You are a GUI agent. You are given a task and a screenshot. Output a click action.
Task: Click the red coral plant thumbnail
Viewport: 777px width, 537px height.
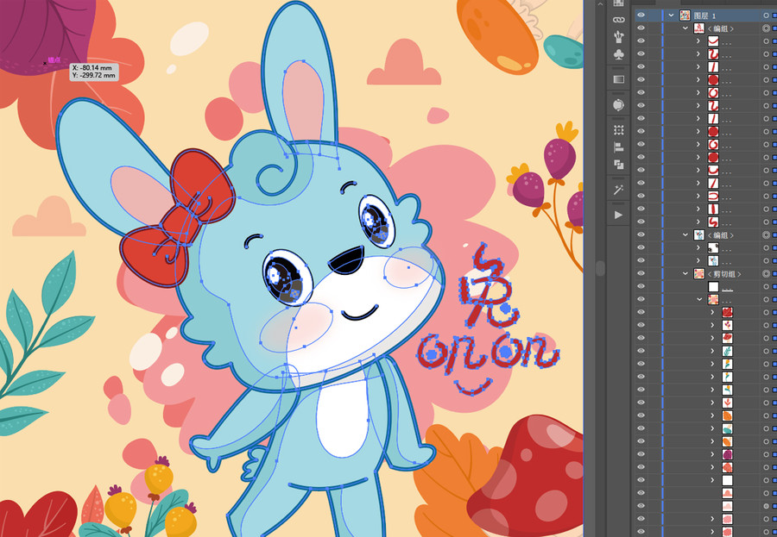[x=727, y=403]
